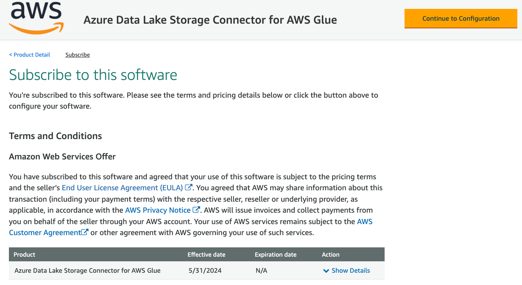Select the Azure Data Lake connector table row

point(87,271)
